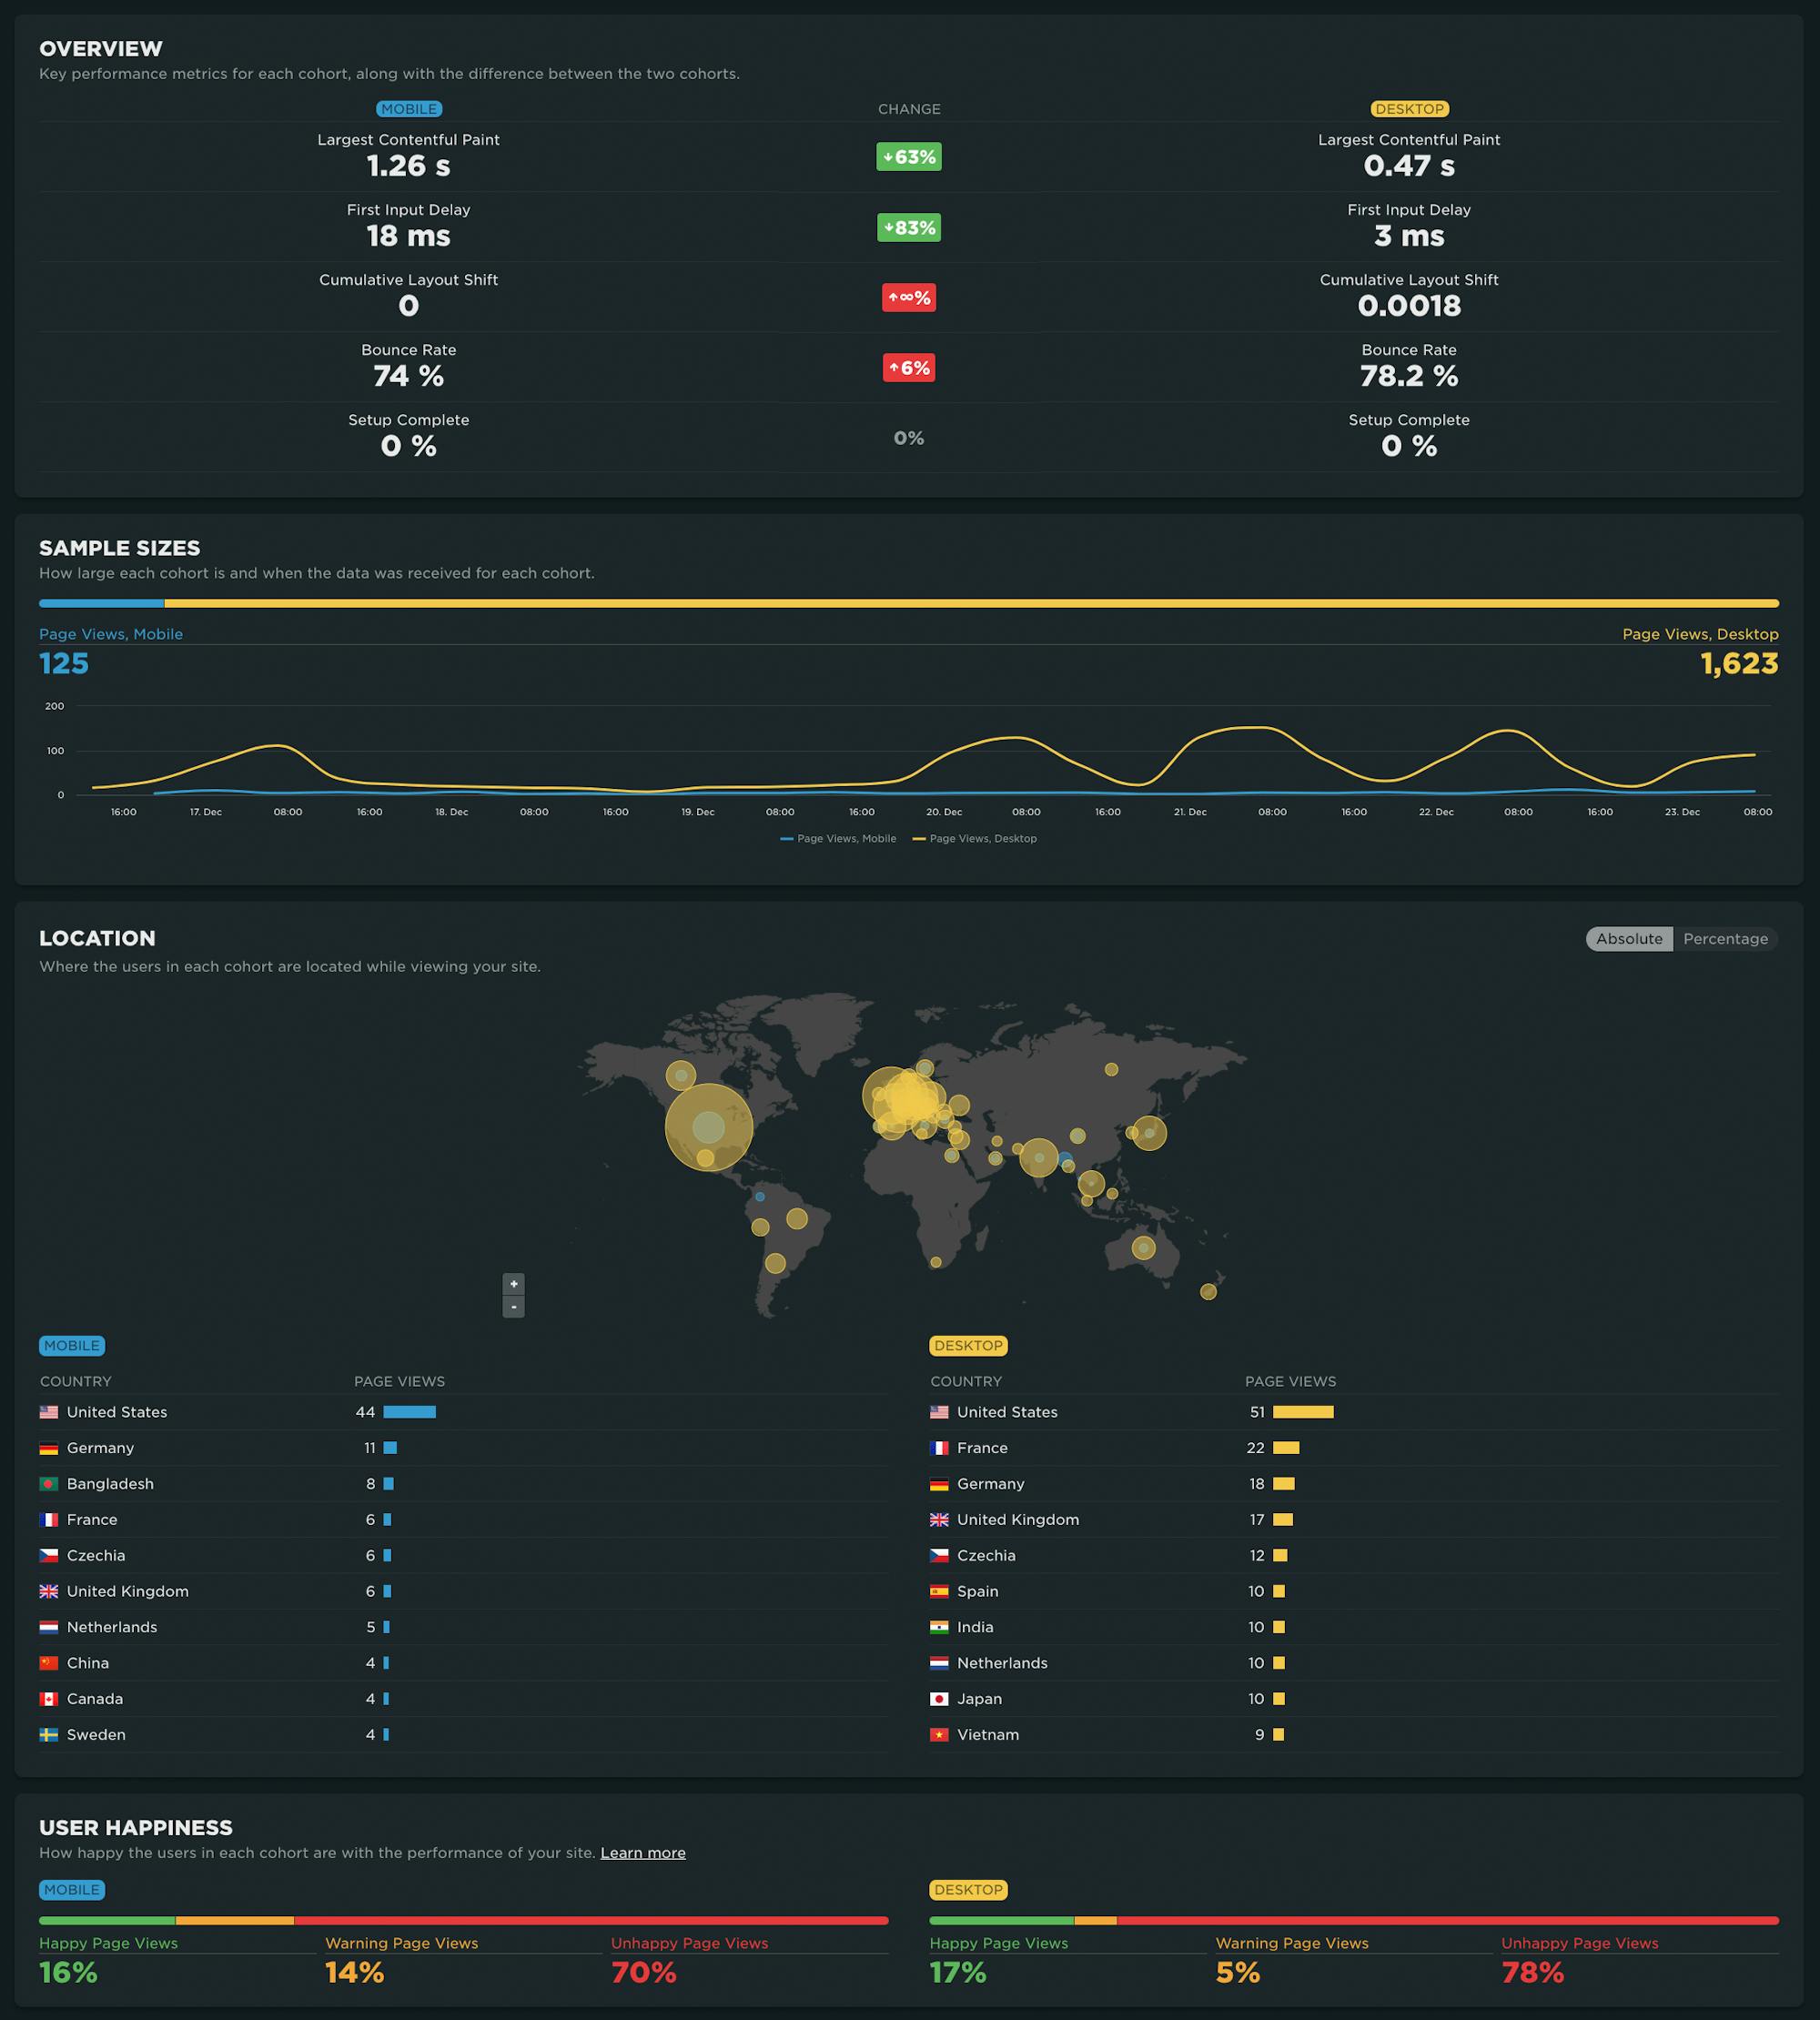The width and height of the screenshot is (1820, 2020).
Task: Click the green 63% LCP change badge
Action: pyautogui.click(x=908, y=157)
